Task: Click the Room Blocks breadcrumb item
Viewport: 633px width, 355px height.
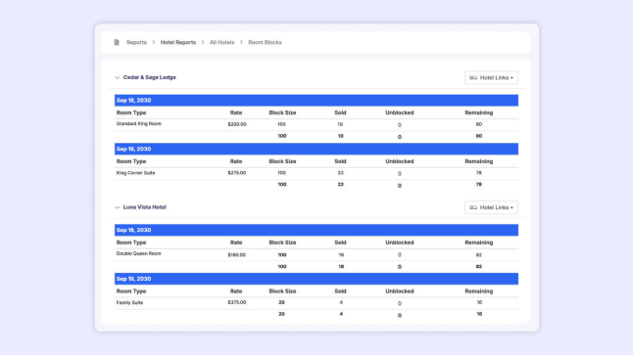Action: pos(265,42)
